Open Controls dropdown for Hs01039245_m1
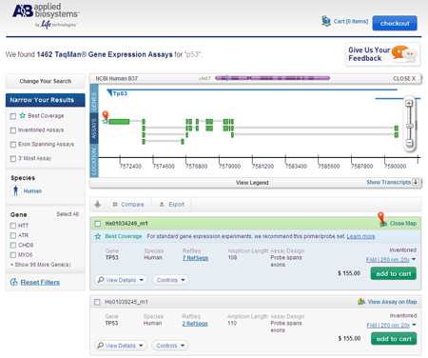Viewport: 428px width, 358px height. (170, 346)
